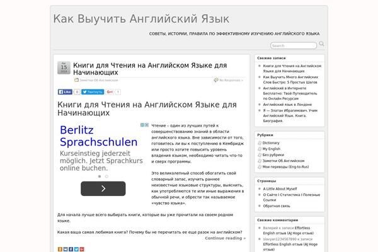378x252 pixels.
Task: Open sidebar post Книги для Чтения на Английском
Action: 292,69
